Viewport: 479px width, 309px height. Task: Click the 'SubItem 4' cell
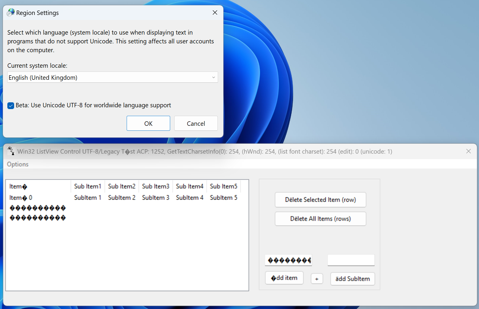(x=190, y=198)
